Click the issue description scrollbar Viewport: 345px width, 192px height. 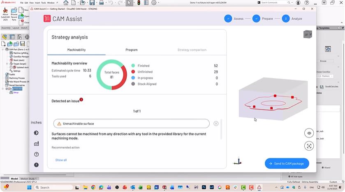[x=221, y=129]
